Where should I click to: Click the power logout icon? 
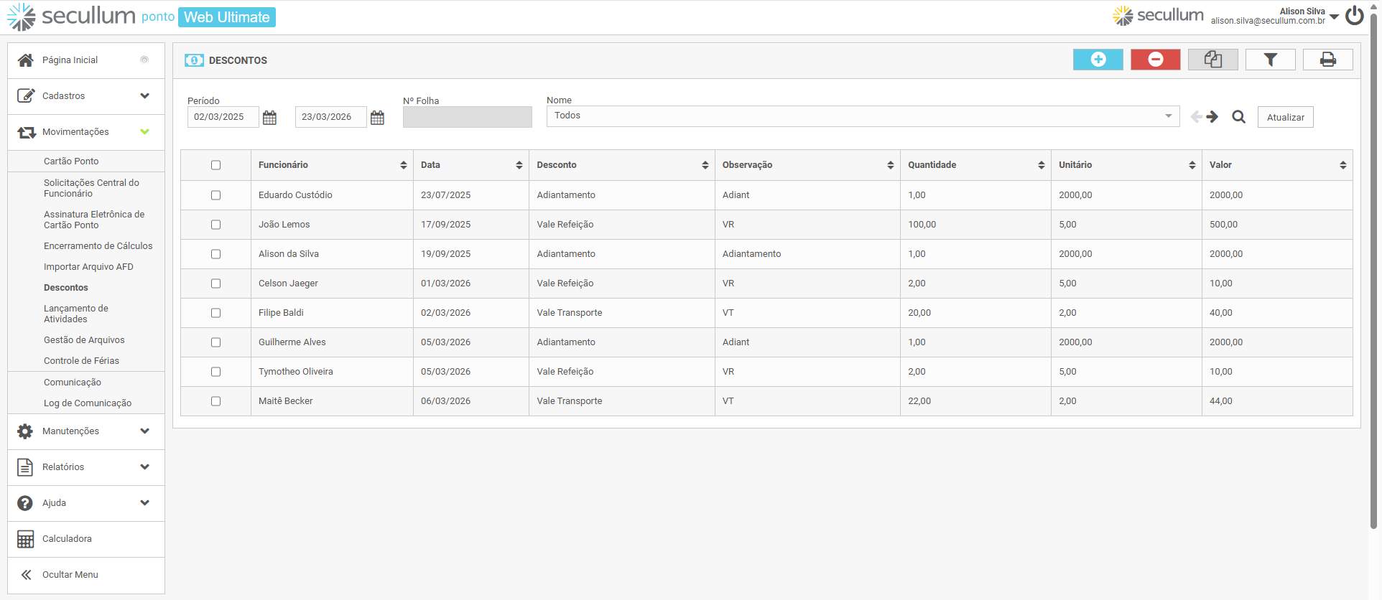point(1355,16)
